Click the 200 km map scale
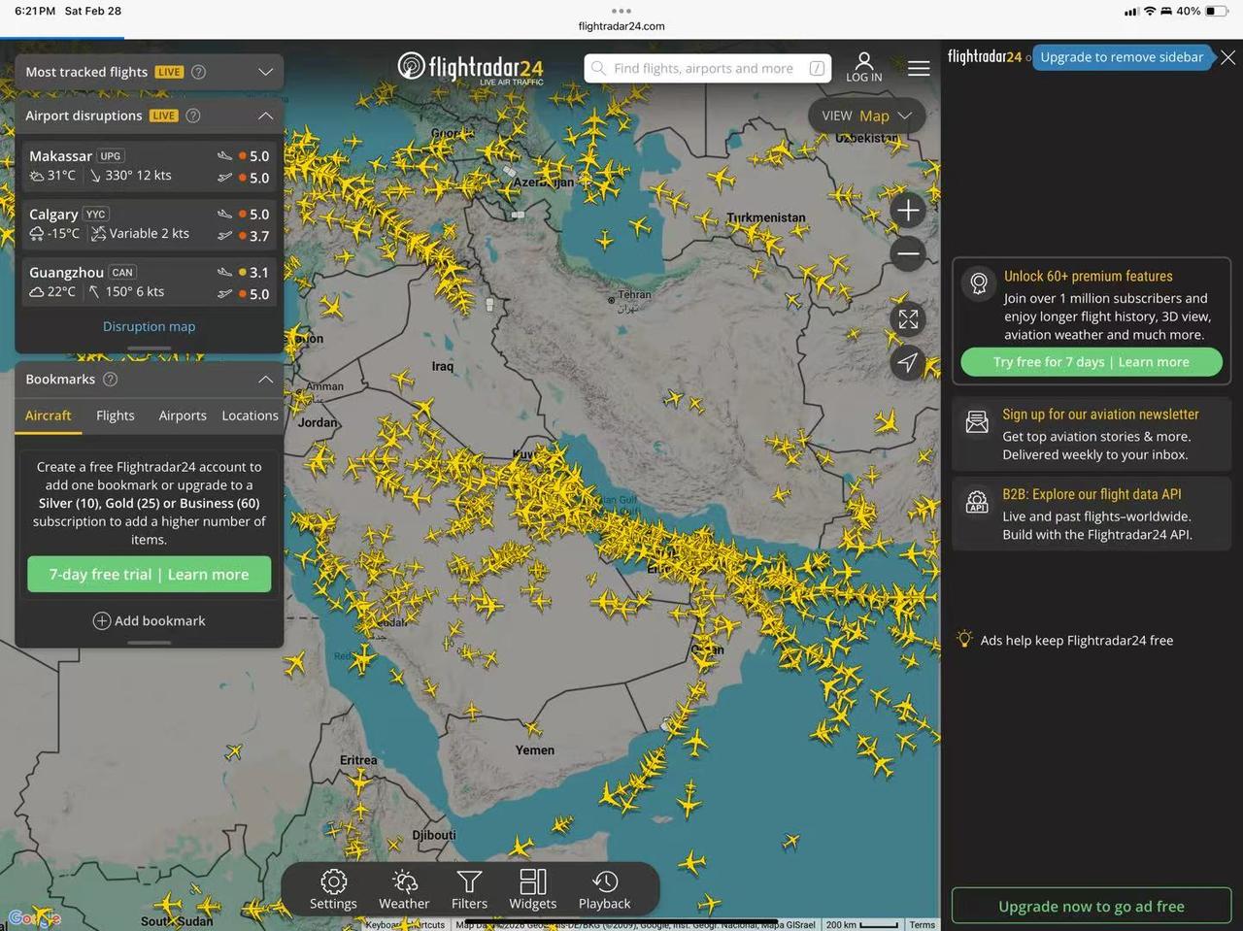 click(861, 924)
